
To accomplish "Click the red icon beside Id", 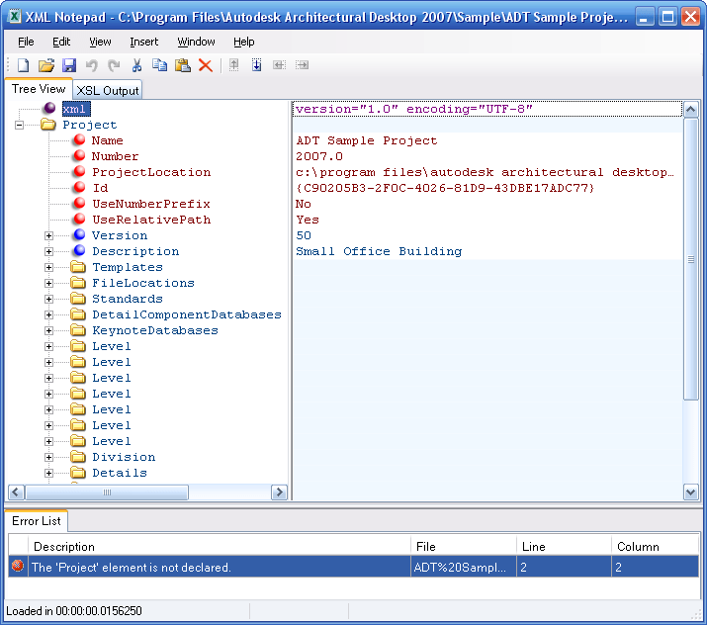I will click(79, 187).
